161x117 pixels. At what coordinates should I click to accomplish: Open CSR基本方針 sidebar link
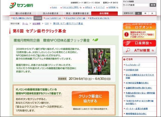click(x=132, y=70)
